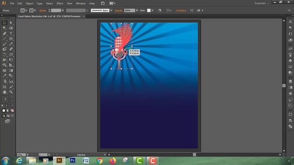Viewport: 294px width, 165px height.
Task: Click the orange Transform link
Action: 181,11
